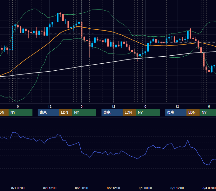
Task: Click the 8/3 00:00 time axis label
Action: [x=145, y=188]
